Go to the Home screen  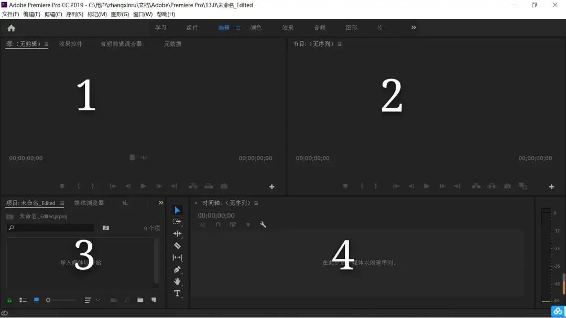pyautogui.click(x=11, y=28)
